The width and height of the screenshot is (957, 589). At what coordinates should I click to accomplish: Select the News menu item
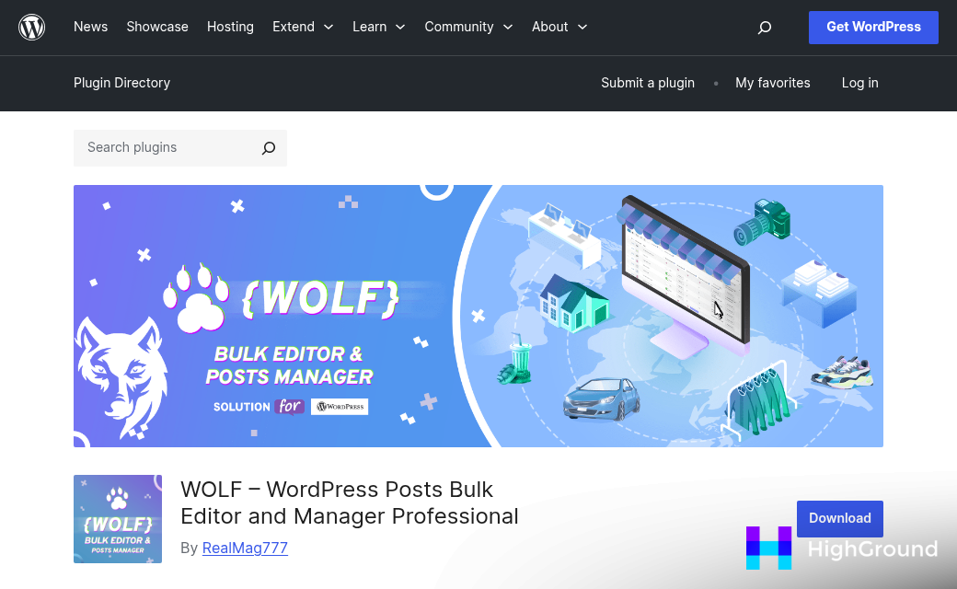pyautogui.click(x=90, y=27)
